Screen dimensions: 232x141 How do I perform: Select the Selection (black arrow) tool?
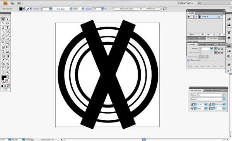point(3,19)
